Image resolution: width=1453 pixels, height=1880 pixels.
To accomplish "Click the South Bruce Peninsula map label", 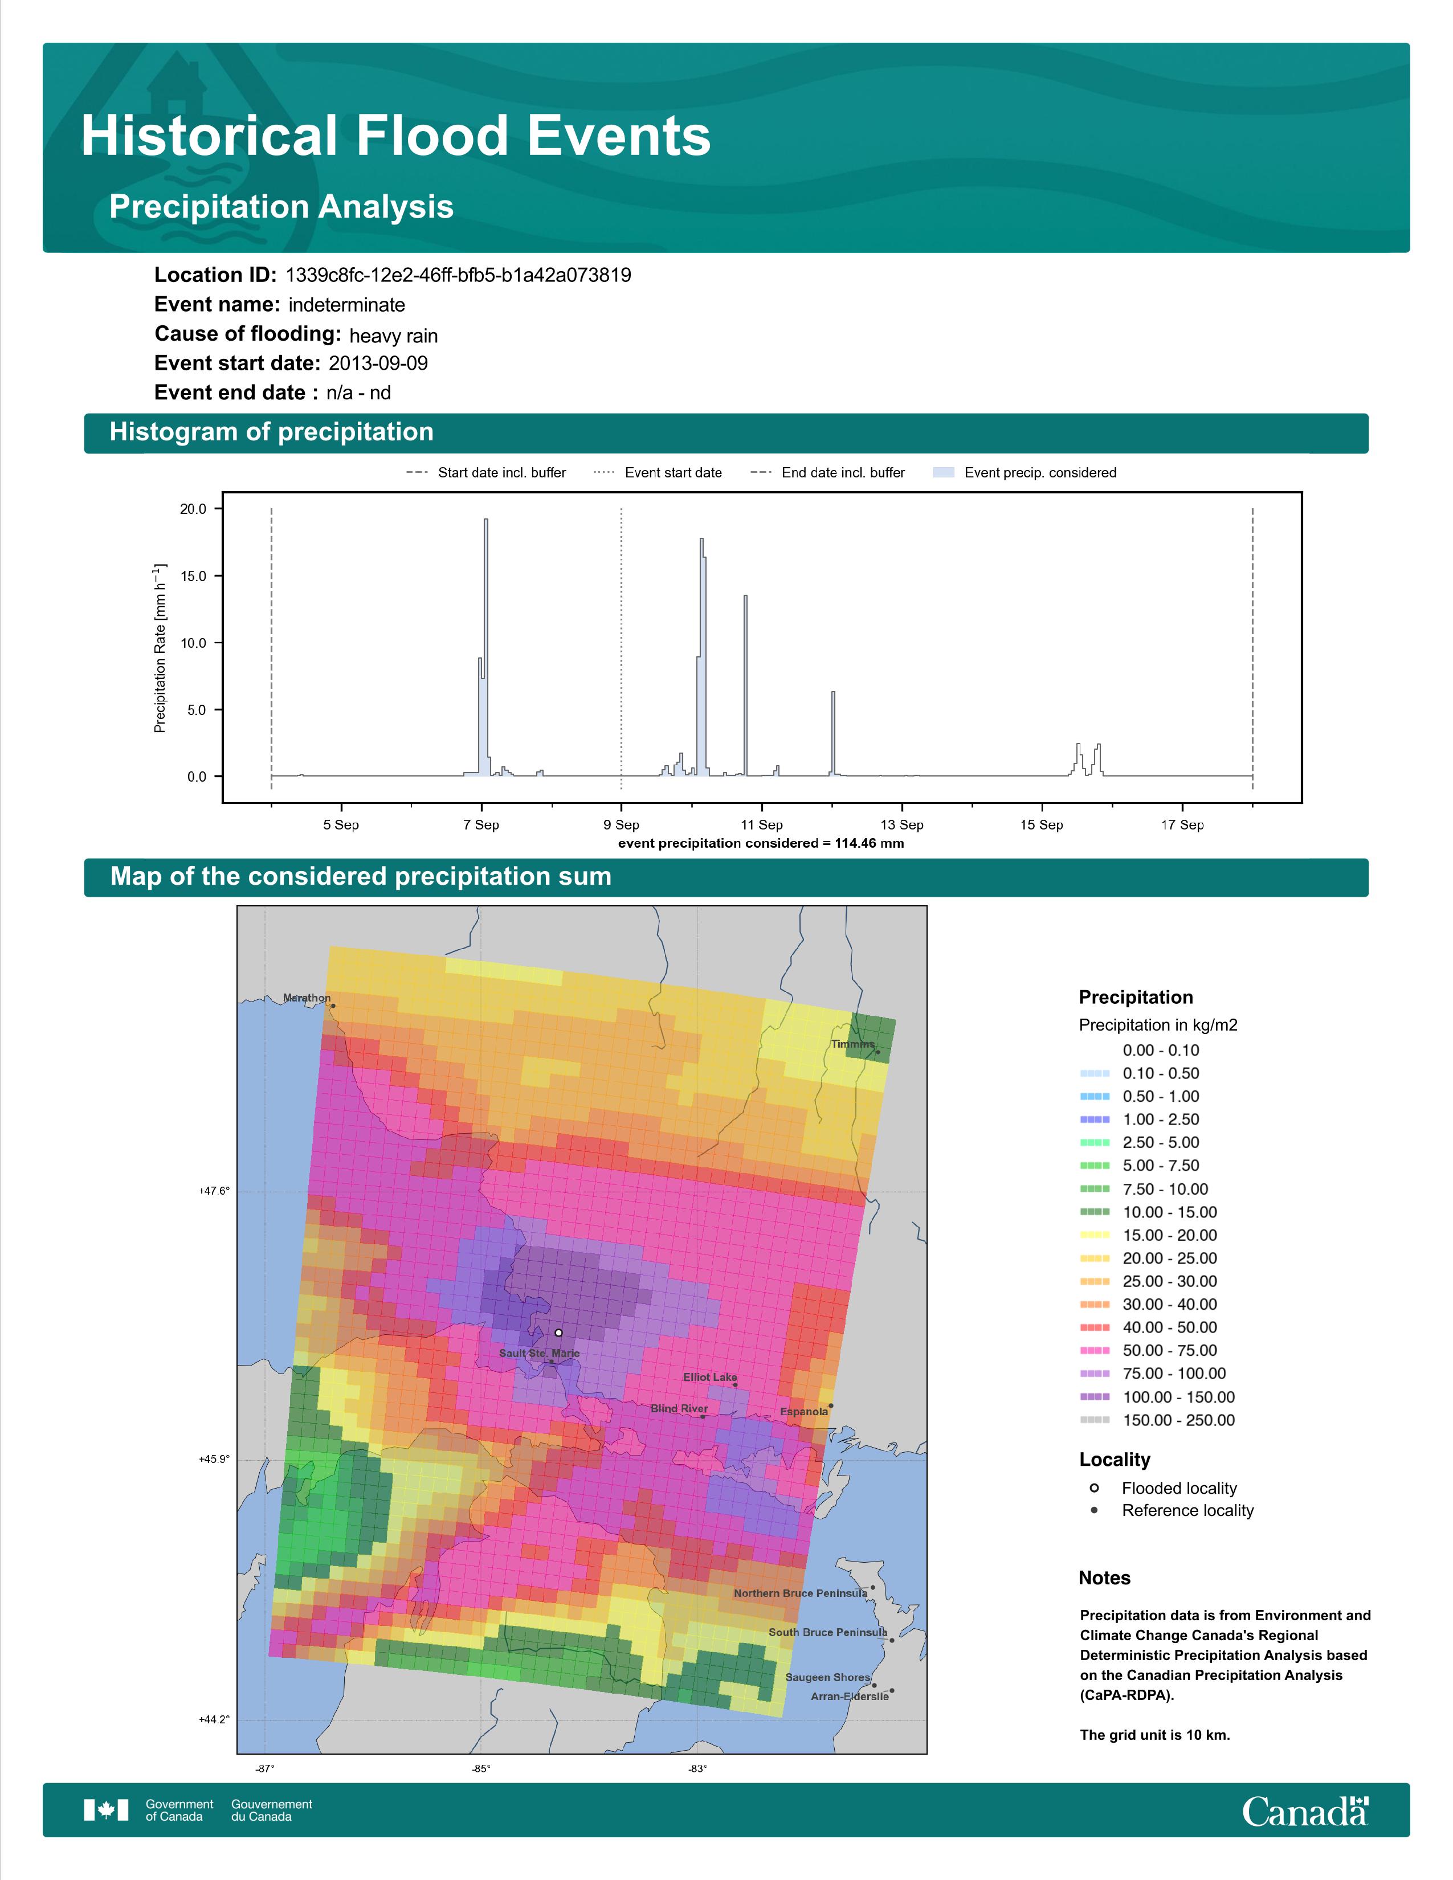I will pos(828,1632).
